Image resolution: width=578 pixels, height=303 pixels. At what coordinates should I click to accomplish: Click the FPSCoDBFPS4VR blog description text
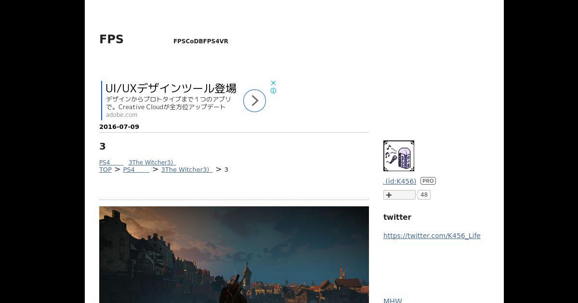pyautogui.click(x=201, y=41)
